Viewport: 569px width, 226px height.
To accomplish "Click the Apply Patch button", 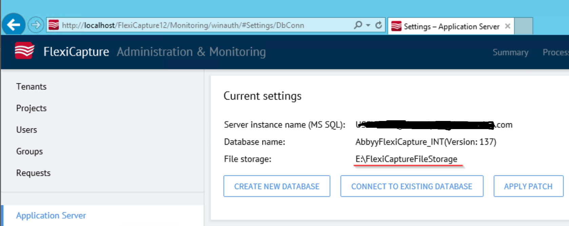I will pos(528,186).
